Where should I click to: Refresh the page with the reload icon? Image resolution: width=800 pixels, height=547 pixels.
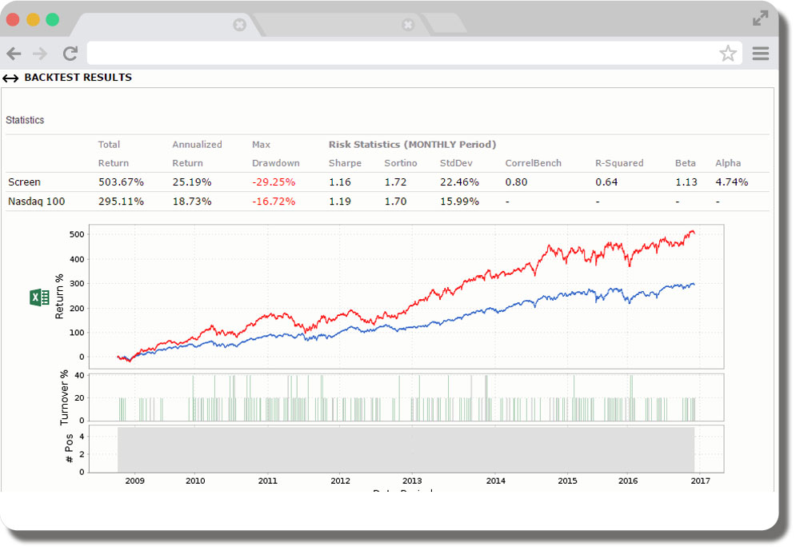point(70,53)
